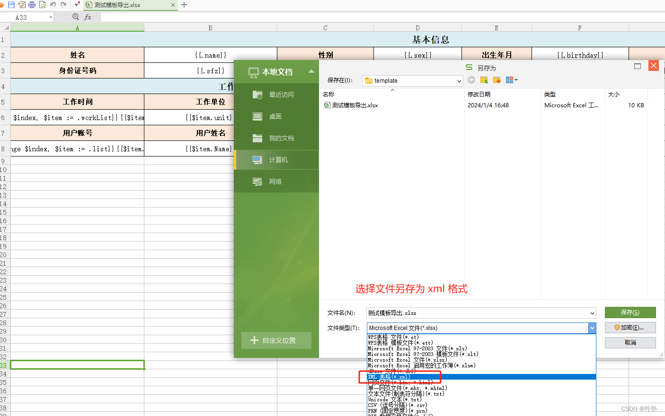
Task: Open 我的文档 in dialog sidebar
Action: [x=276, y=138]
